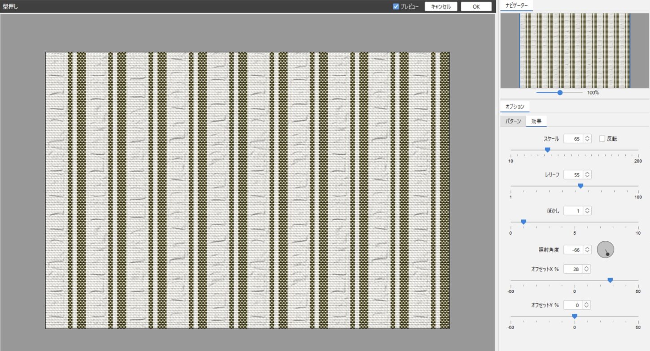Click the 照射角度 value field
This screenshot has width=650, height=351.
[x=573, y=250]
